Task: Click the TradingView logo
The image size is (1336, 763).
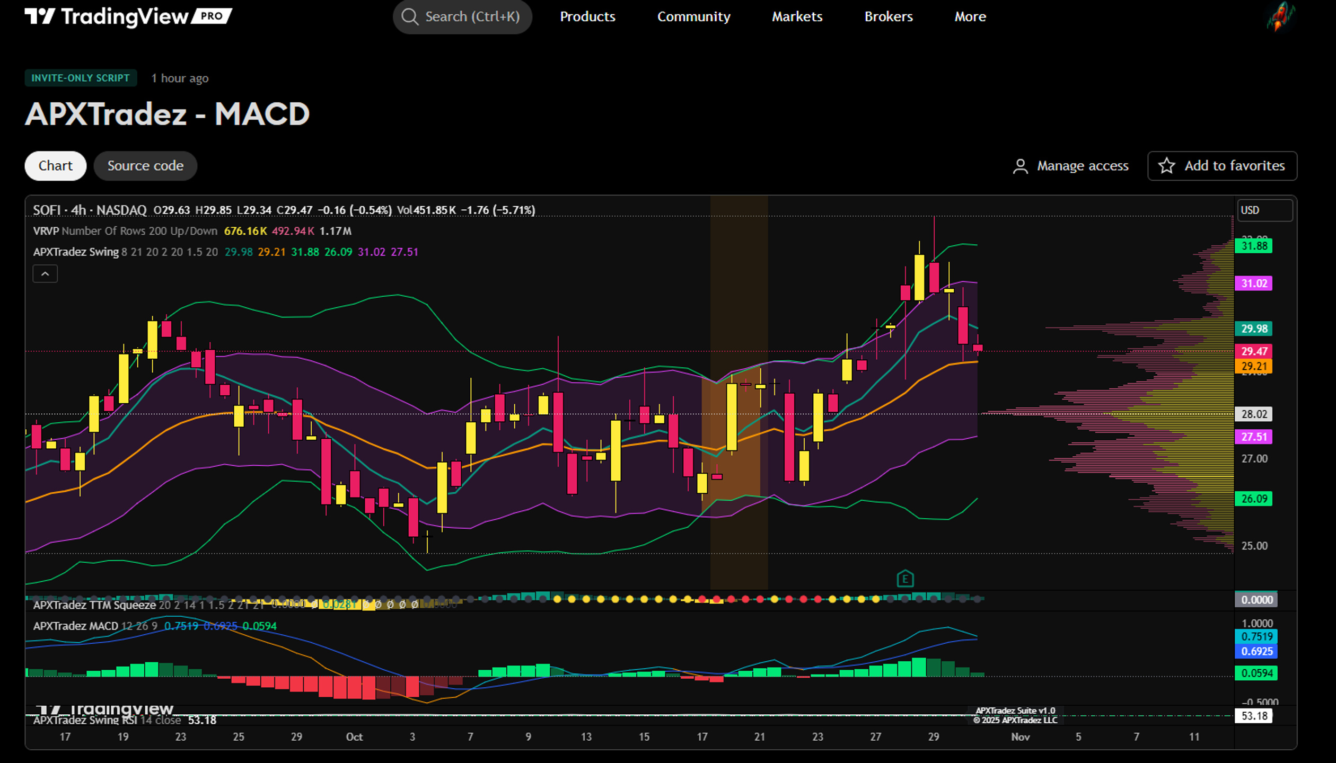Action: coord(106,16)
